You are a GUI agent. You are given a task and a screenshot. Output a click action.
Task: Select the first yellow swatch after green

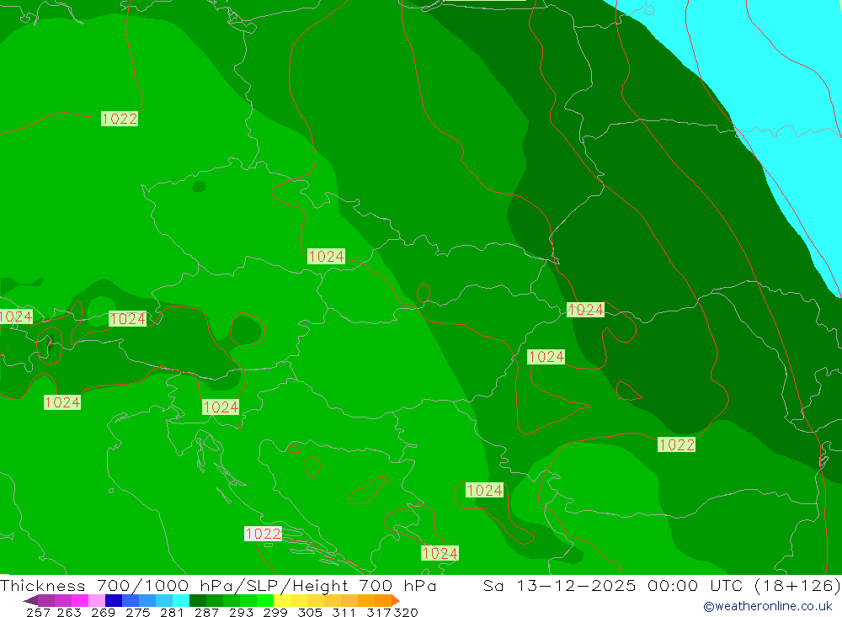coord(282,600)
